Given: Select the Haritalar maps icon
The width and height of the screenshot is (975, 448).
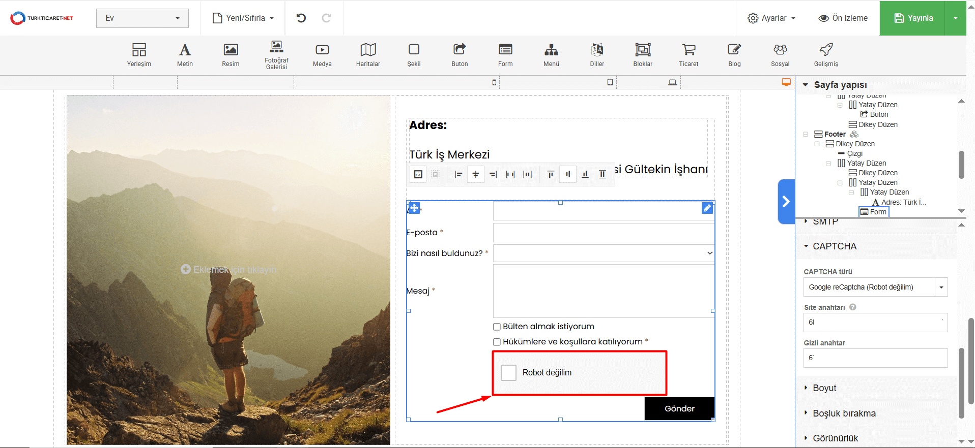Looking at the screenshot, I should click(368, 54).
